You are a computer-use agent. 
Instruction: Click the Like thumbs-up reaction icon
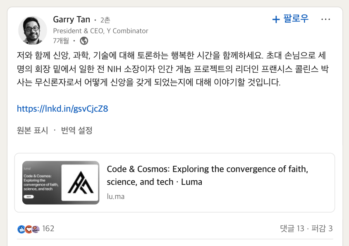pos(21,229)
